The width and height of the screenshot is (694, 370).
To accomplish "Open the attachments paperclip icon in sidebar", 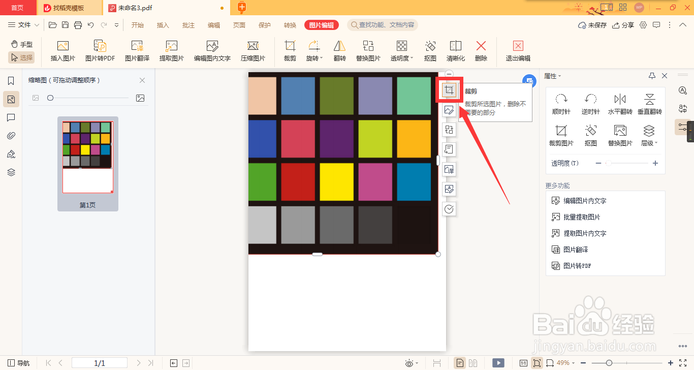I will coord(11,136).
